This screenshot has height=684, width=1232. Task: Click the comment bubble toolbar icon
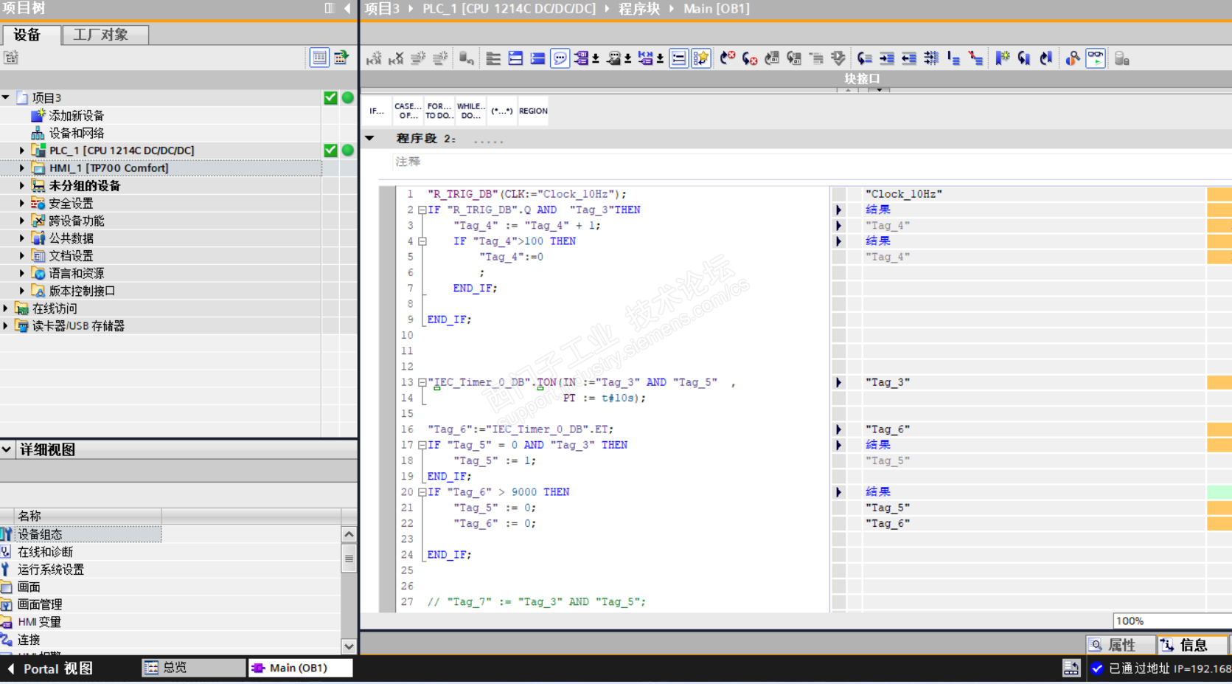click(x=560, y=58)
